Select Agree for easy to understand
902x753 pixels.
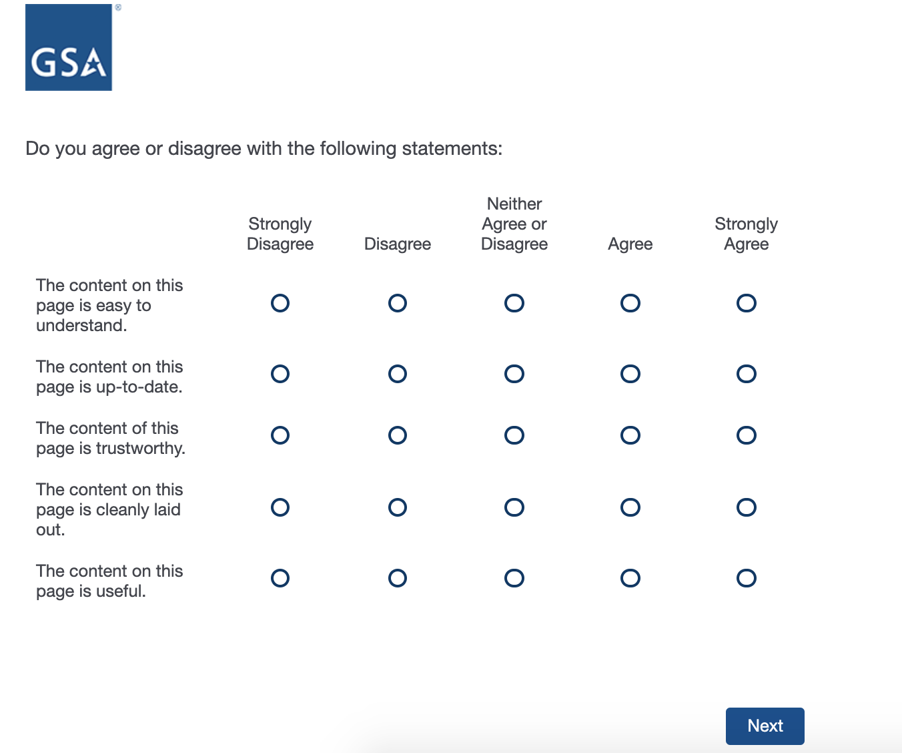point(630,303)
